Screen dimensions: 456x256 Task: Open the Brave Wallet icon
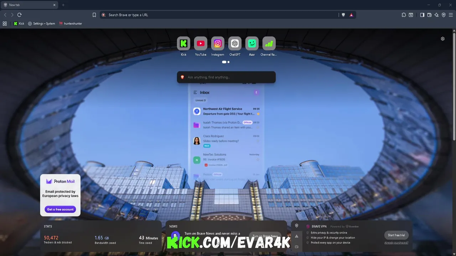(429, 15)
